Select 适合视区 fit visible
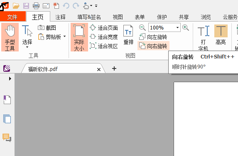This screenshot has height=156, width=238. [104, 46]
